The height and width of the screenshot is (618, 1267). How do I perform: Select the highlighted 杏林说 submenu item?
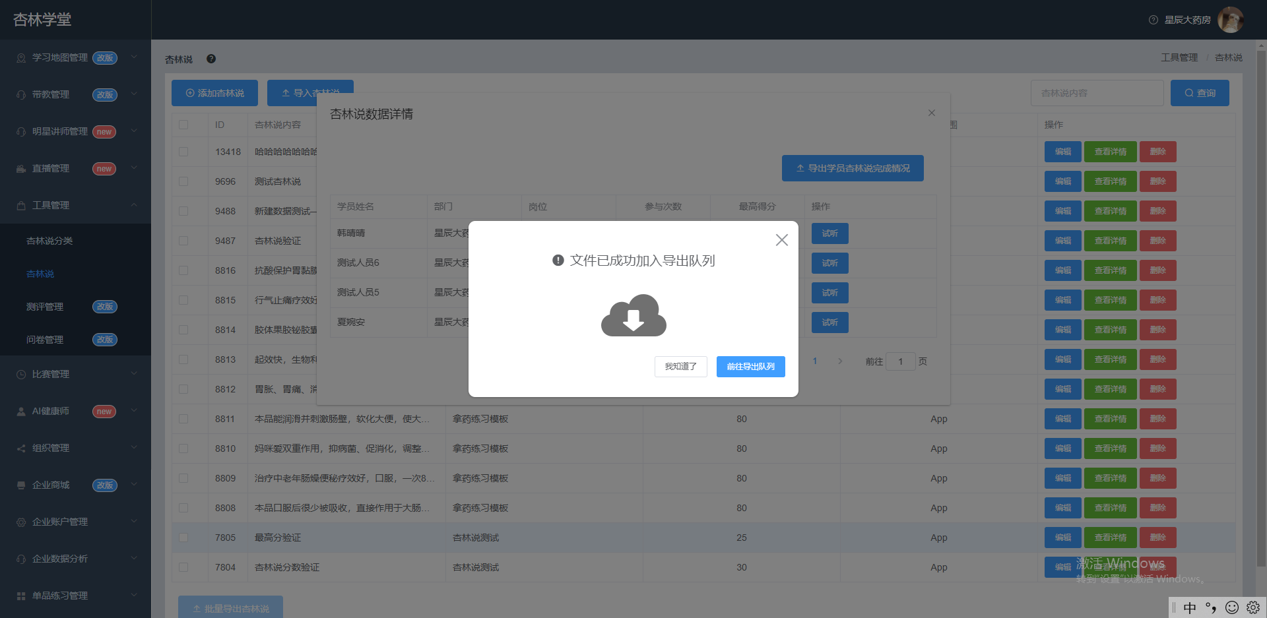pos(75,274)
